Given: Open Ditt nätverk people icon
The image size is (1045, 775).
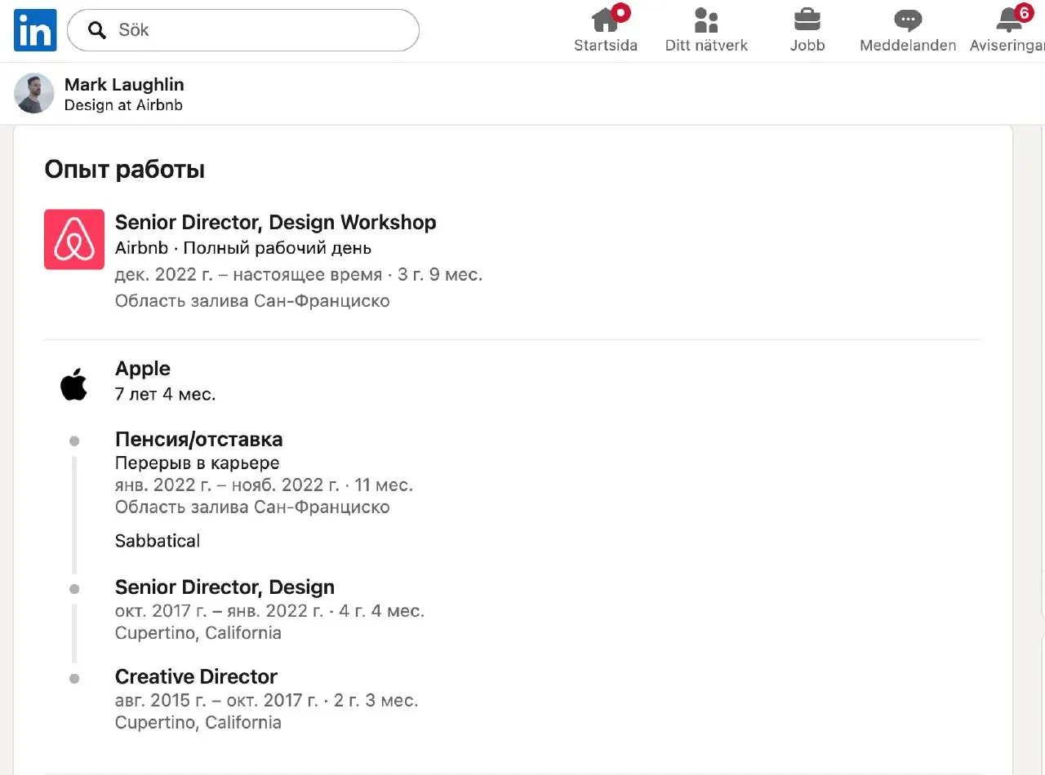Looking at the screenshot, I should tap(706, 20).
